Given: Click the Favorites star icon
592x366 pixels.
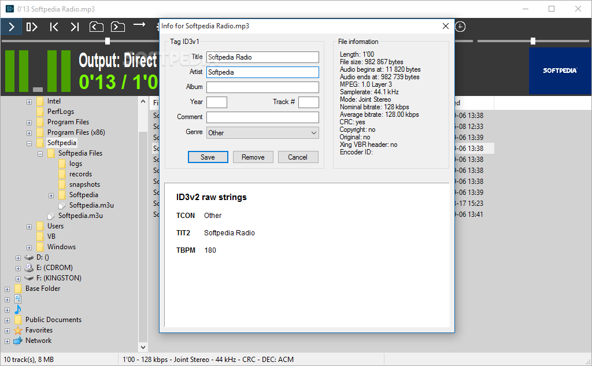Looking at the screenshot, I should (x=18, y=331).
